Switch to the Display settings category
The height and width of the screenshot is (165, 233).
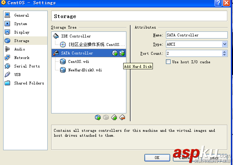(25, 32)
